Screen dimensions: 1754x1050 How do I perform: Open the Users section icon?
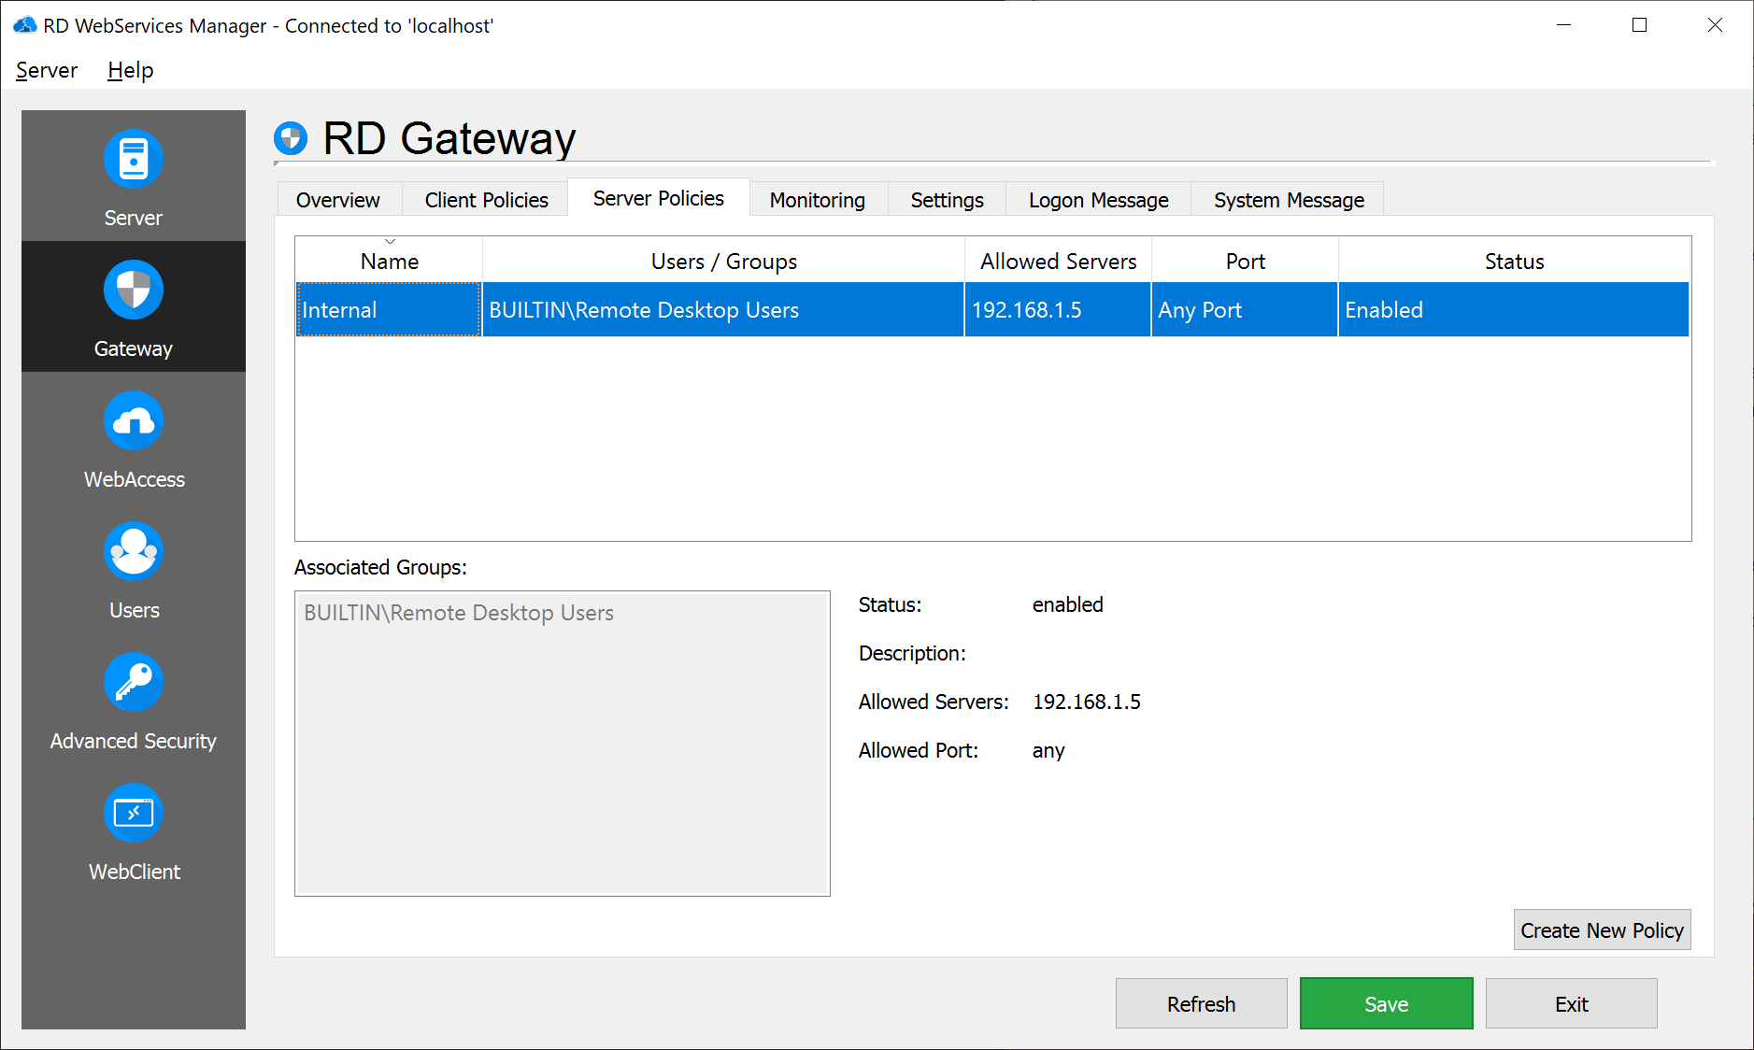(x=134, y=551)
